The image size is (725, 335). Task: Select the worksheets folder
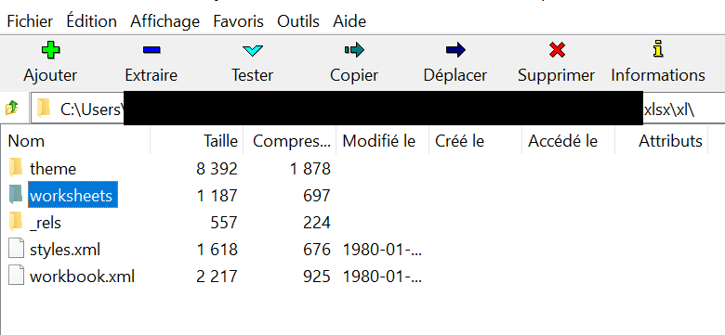click(x=73, y=196)
